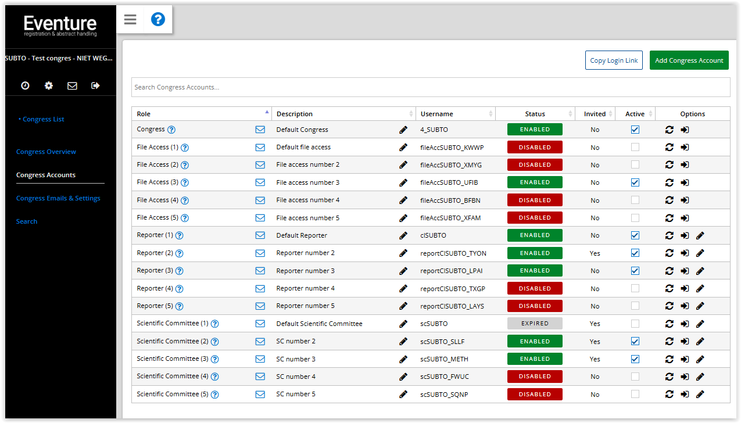
Task: Uncheck Active checkbox for Default Congress
Action: 635,130
